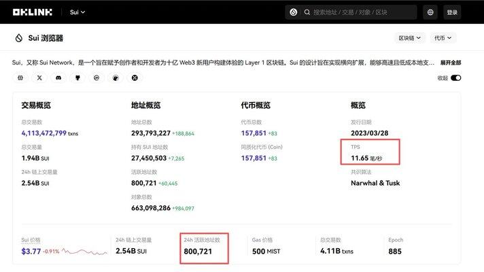Open the Discord link icon
The image size is (484, 272).
coord(58,78)
